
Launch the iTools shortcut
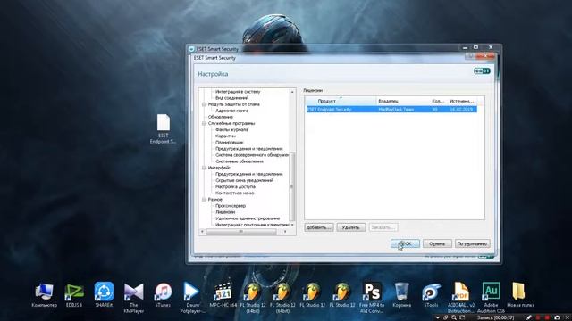tap(432, 295)
